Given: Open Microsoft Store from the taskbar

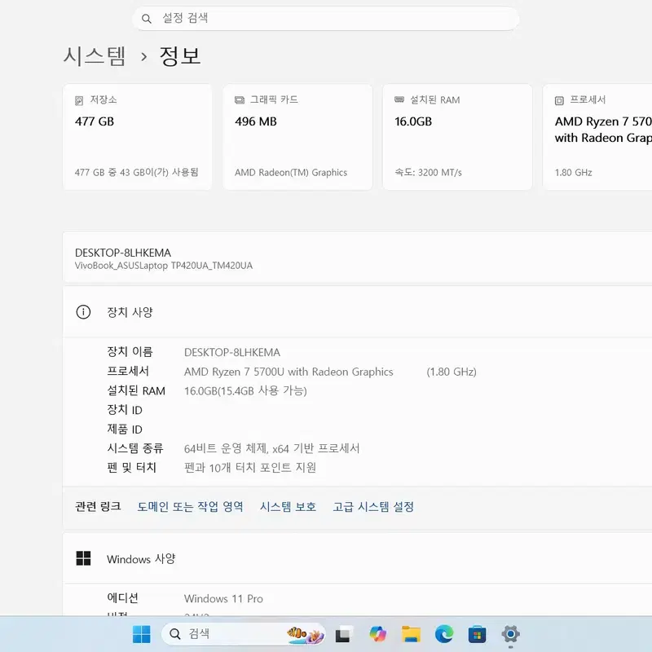Looking at the screenshot, I should point(478,635).
